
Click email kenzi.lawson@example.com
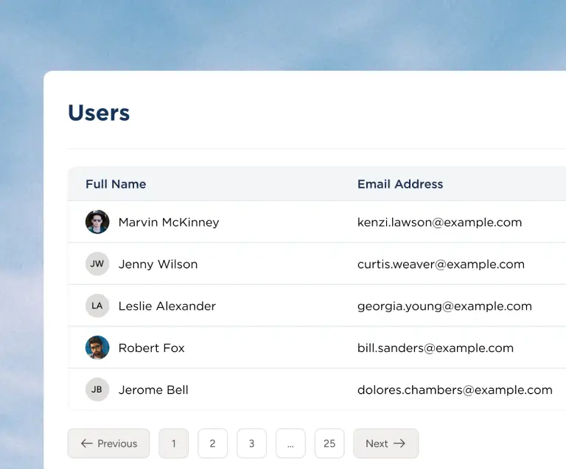pos(439,222)
